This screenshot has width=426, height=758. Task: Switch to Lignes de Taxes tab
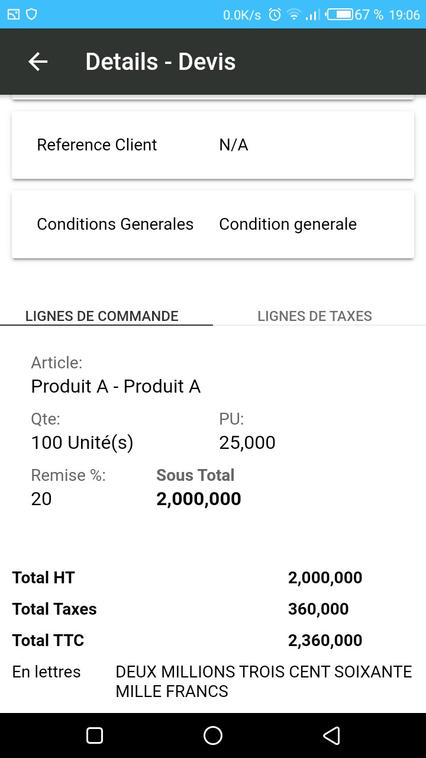(x=315, y=316)
